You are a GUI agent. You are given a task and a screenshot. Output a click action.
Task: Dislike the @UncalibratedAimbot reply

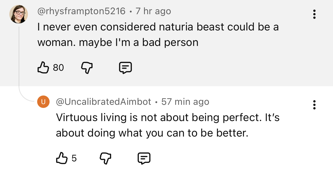click(x=105, y=158)
